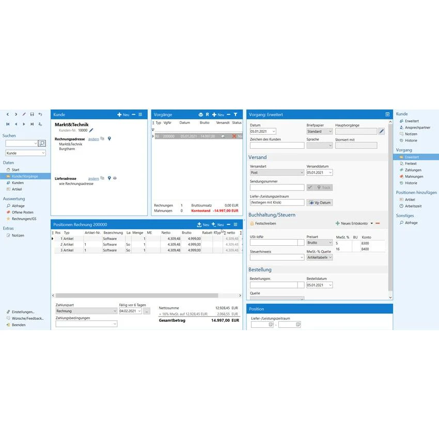Click Beenden to exit the application

(x=19, y=325)
